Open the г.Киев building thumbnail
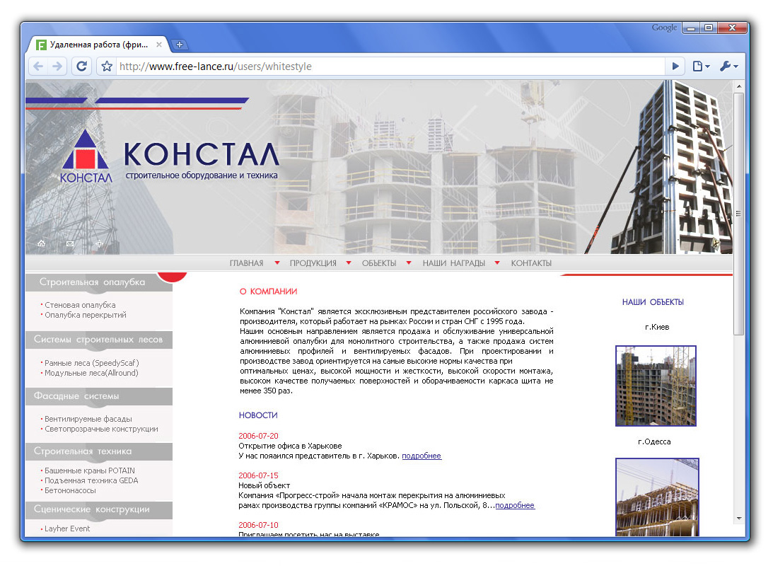Screen dimensions: 773x566 (x=656, y=386)
